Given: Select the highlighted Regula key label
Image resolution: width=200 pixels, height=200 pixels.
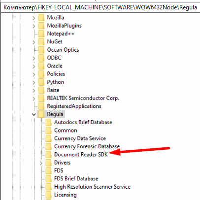Looking at the screenshot, I should tap(55, 114).
